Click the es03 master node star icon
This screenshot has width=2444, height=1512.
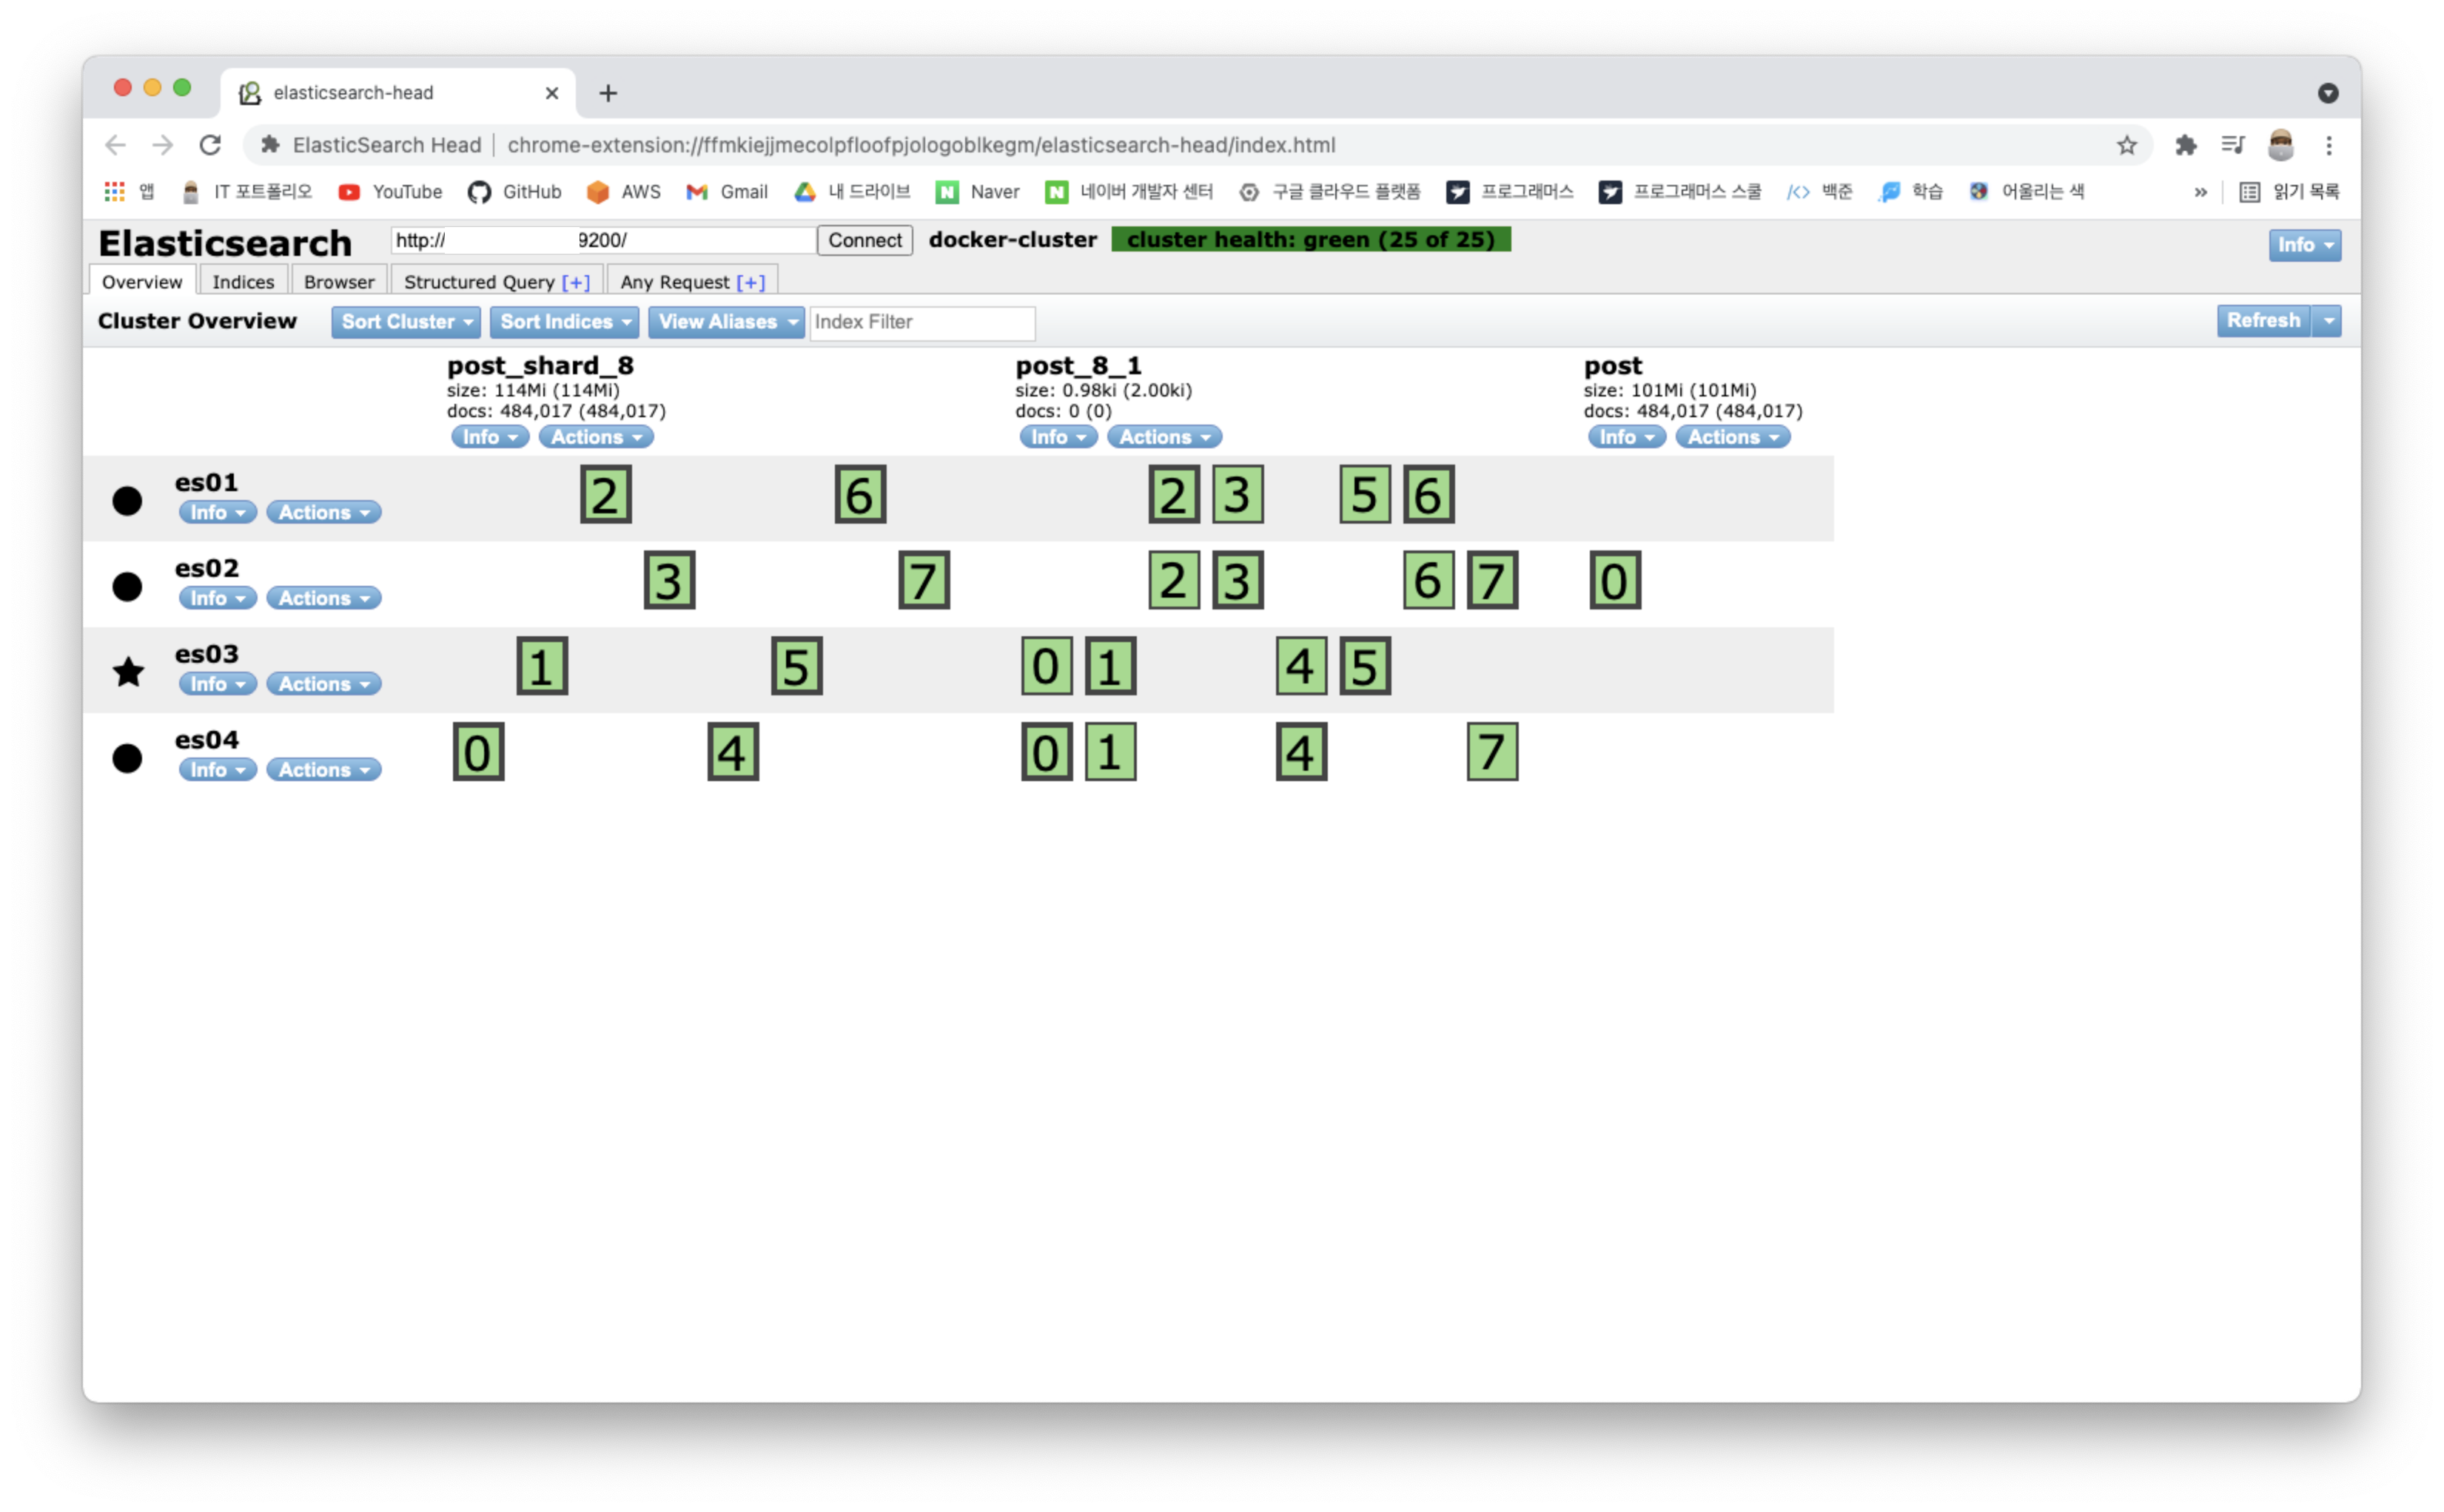pos(128,671)
